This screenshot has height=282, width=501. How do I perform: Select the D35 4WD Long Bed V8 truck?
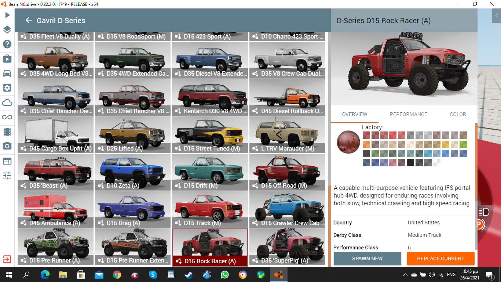(56, 60)
